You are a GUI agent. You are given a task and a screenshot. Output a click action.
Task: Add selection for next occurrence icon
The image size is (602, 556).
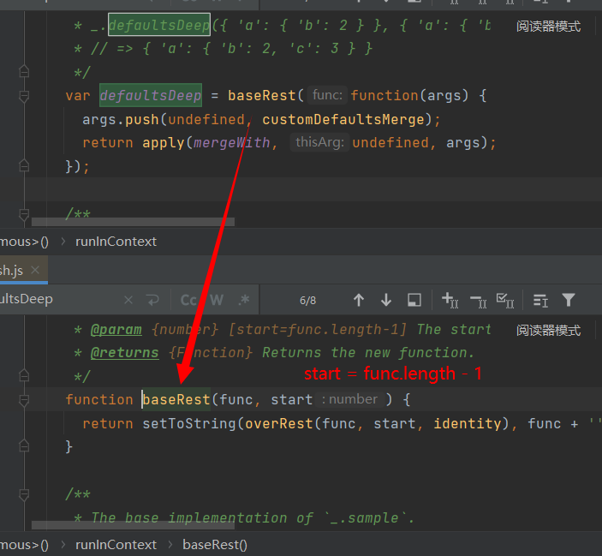pos(450,300)
